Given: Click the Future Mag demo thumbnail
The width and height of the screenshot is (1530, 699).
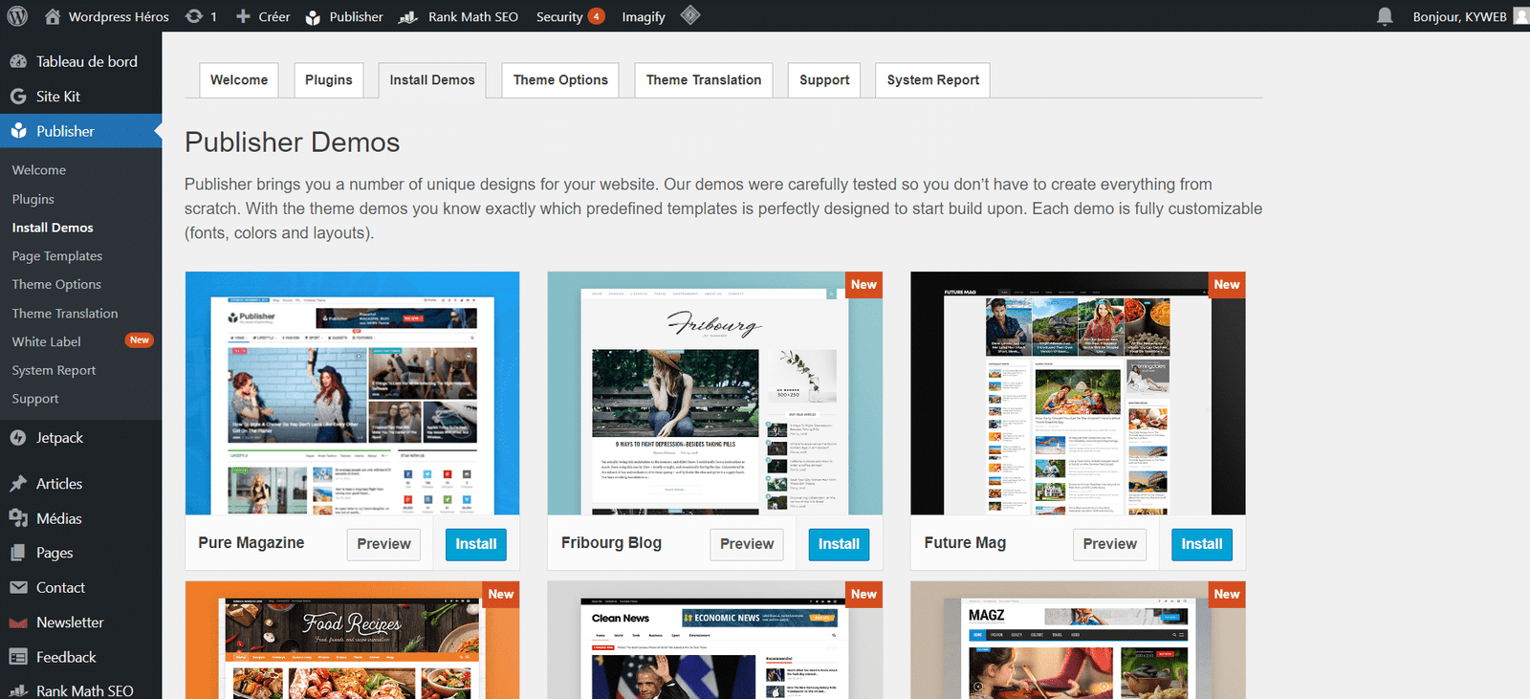Looking at the screenshot, I should tap(1078, 393).
